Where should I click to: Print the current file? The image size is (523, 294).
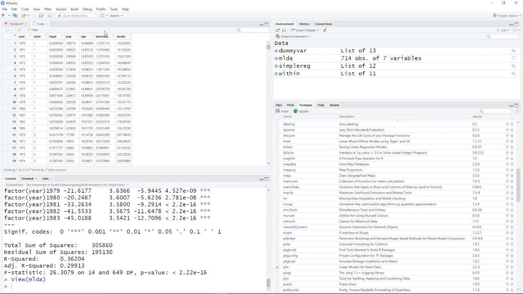tap(49, 16)
